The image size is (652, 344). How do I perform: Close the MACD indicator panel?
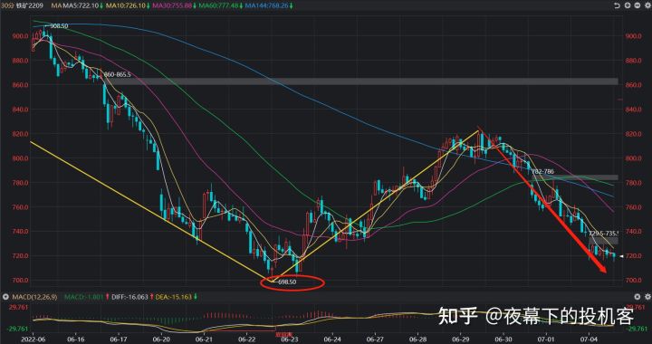pos(637,297)
